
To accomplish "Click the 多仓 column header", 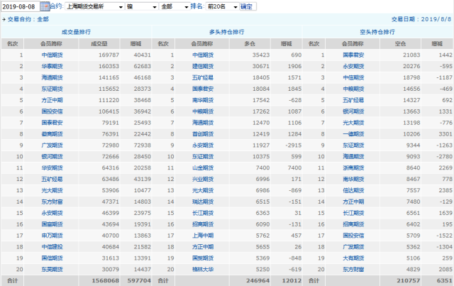I will (250, 44).
